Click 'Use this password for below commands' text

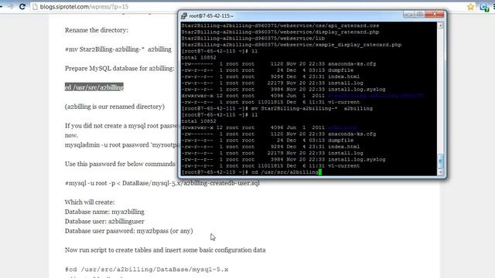(120, 164)
